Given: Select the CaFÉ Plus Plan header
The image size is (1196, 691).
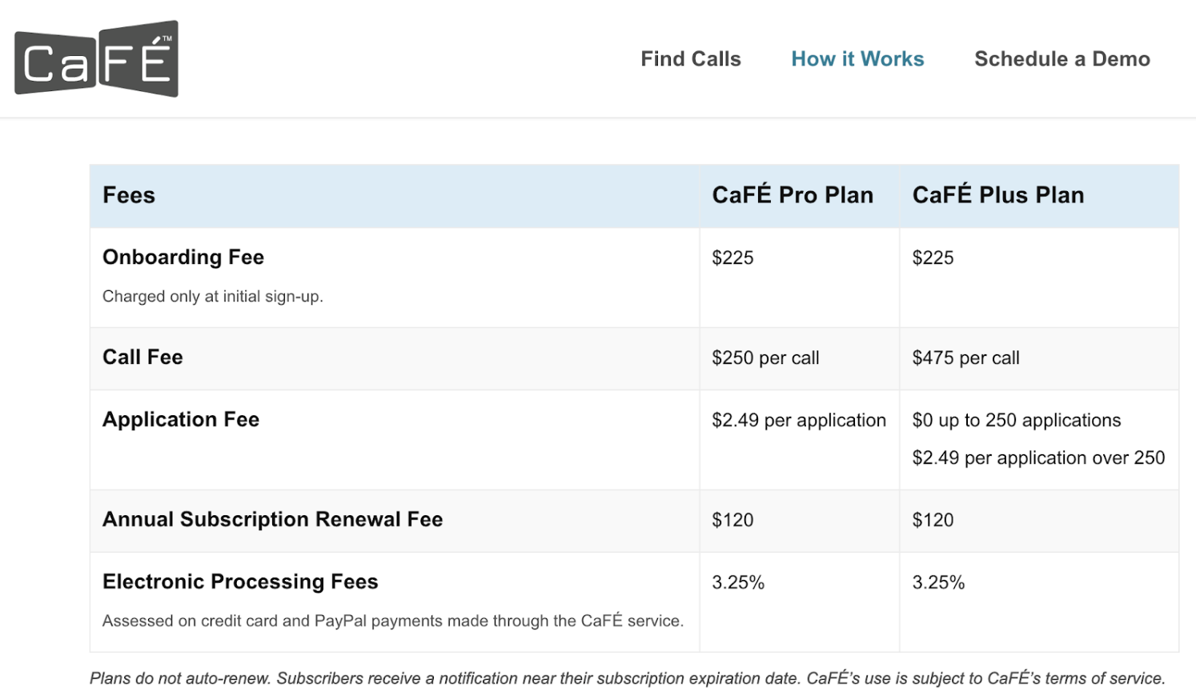Looking at the screenshot, I should pyautogui.click(x=997, y=194).
